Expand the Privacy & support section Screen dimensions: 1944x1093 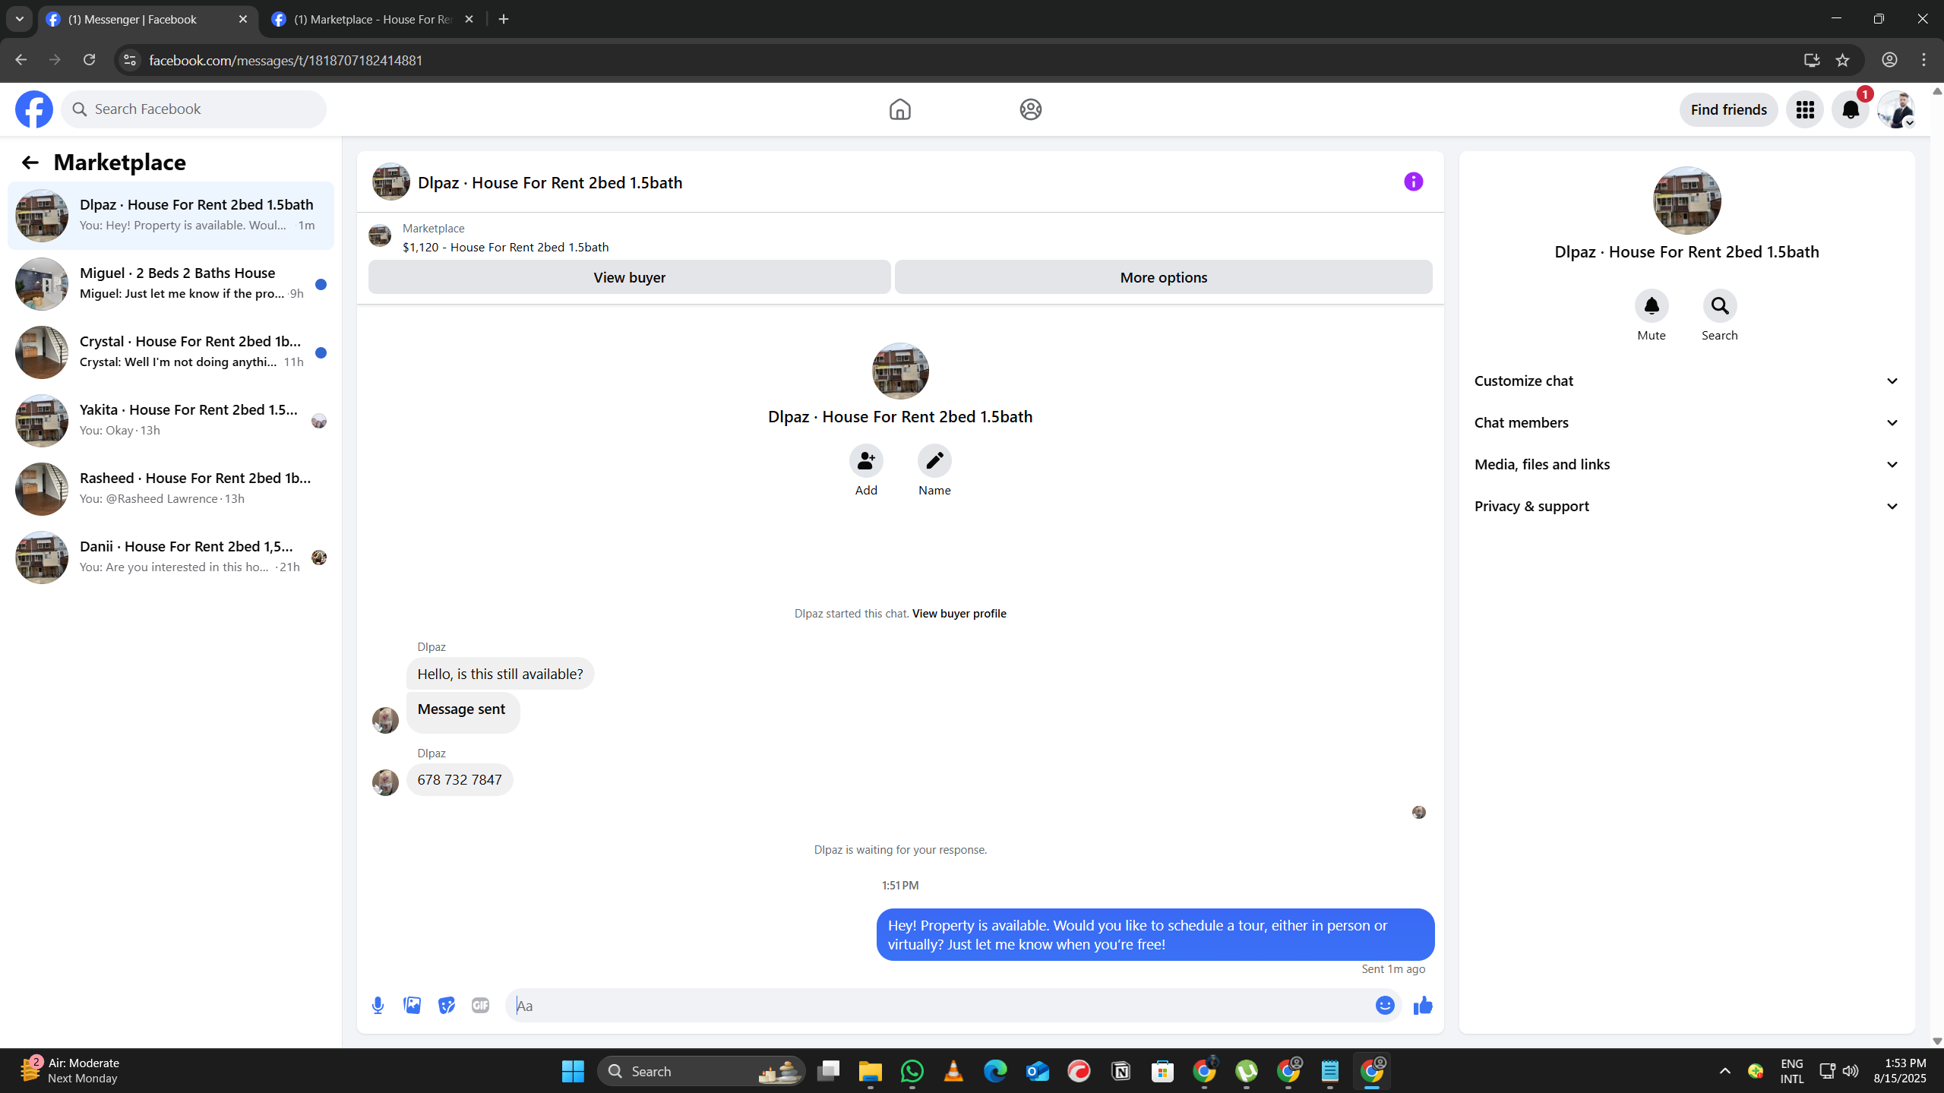(1686, 506)
